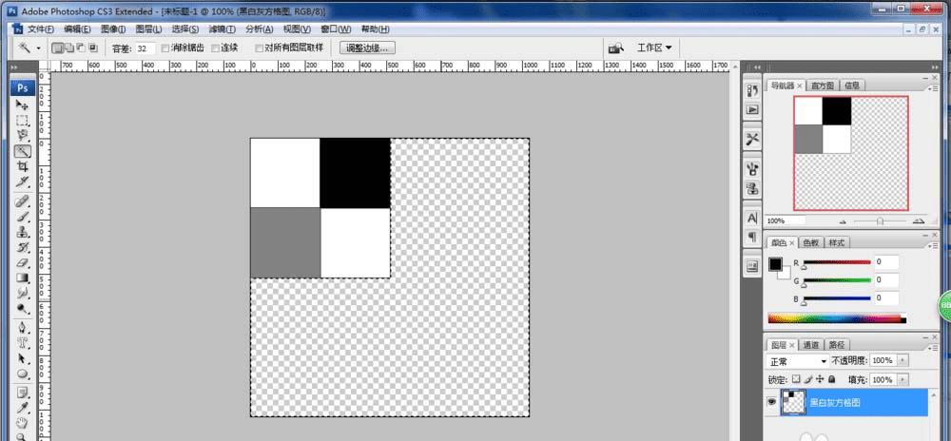The height and width of the screenshot is (441, 951).
Task: Open the 正常 blend mode dropdown
Action: click(797, 361)
